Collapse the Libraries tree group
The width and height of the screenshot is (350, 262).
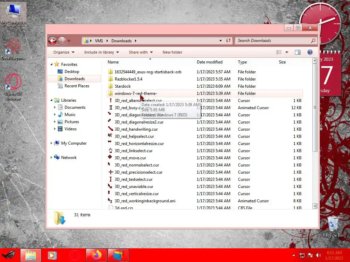[51, 100]
